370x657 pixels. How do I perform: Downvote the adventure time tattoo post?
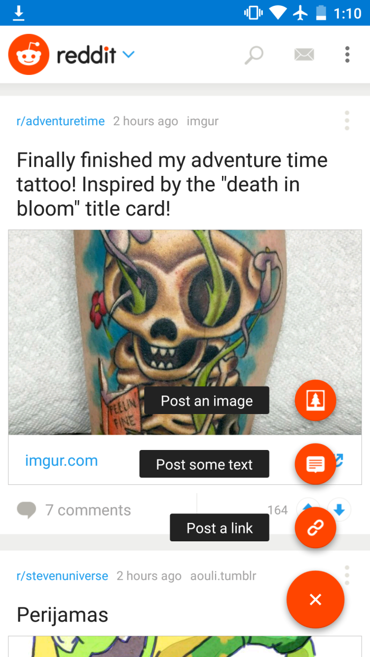[x=339, y=510]
